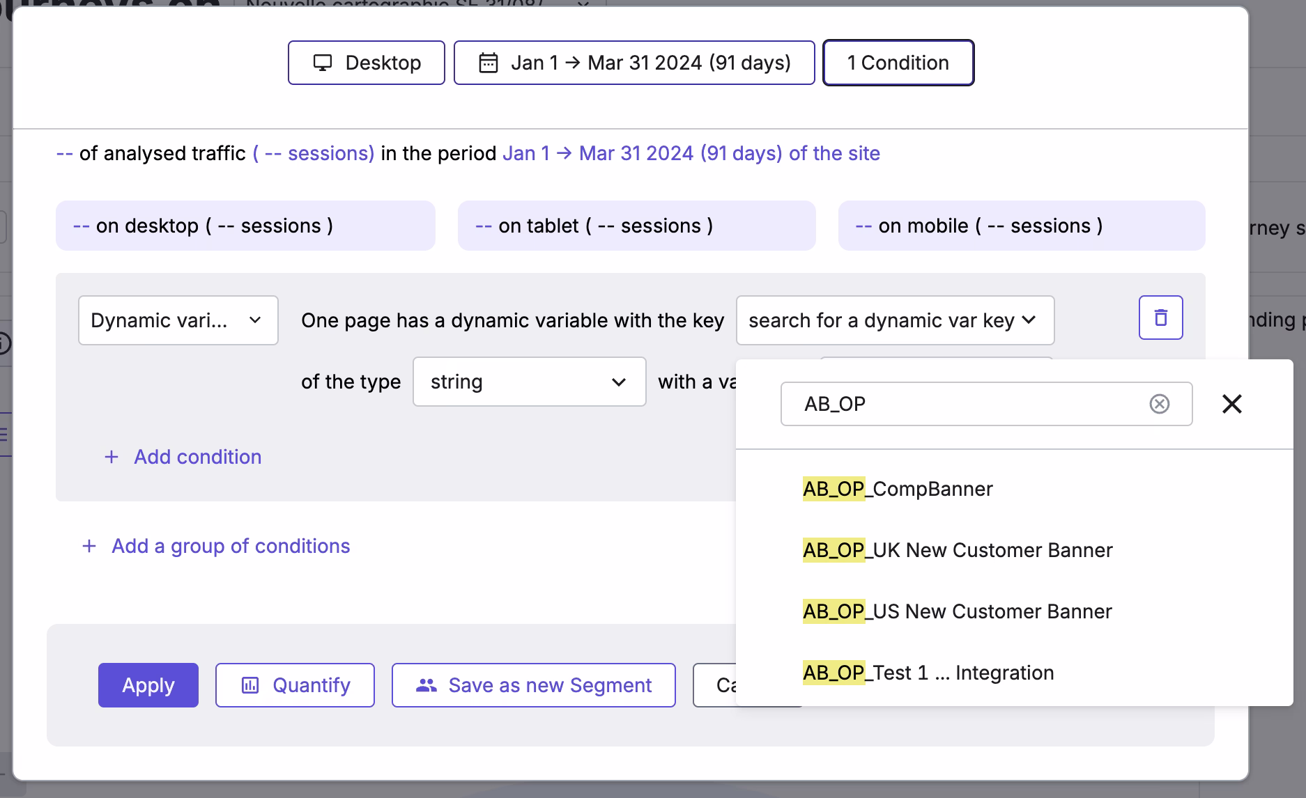The height and width of the screenshot is (798, 1306).
Task: Click the bar chart icon on Quantify
Action: click(249, 685)
